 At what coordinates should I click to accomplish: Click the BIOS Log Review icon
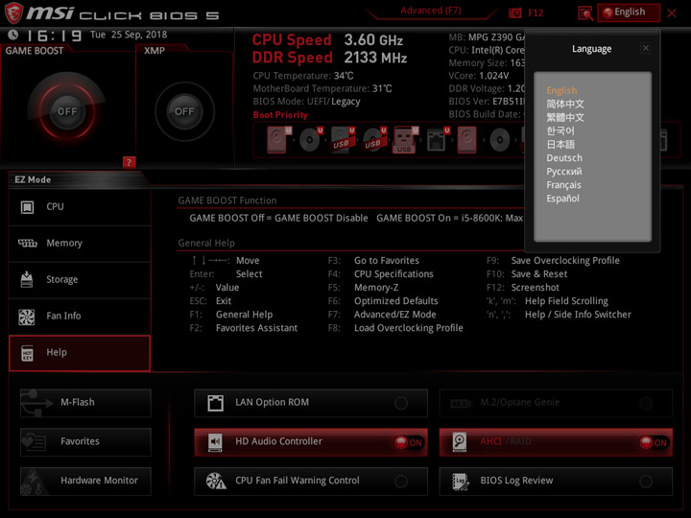pyautogui.click(x=460, y=481)
